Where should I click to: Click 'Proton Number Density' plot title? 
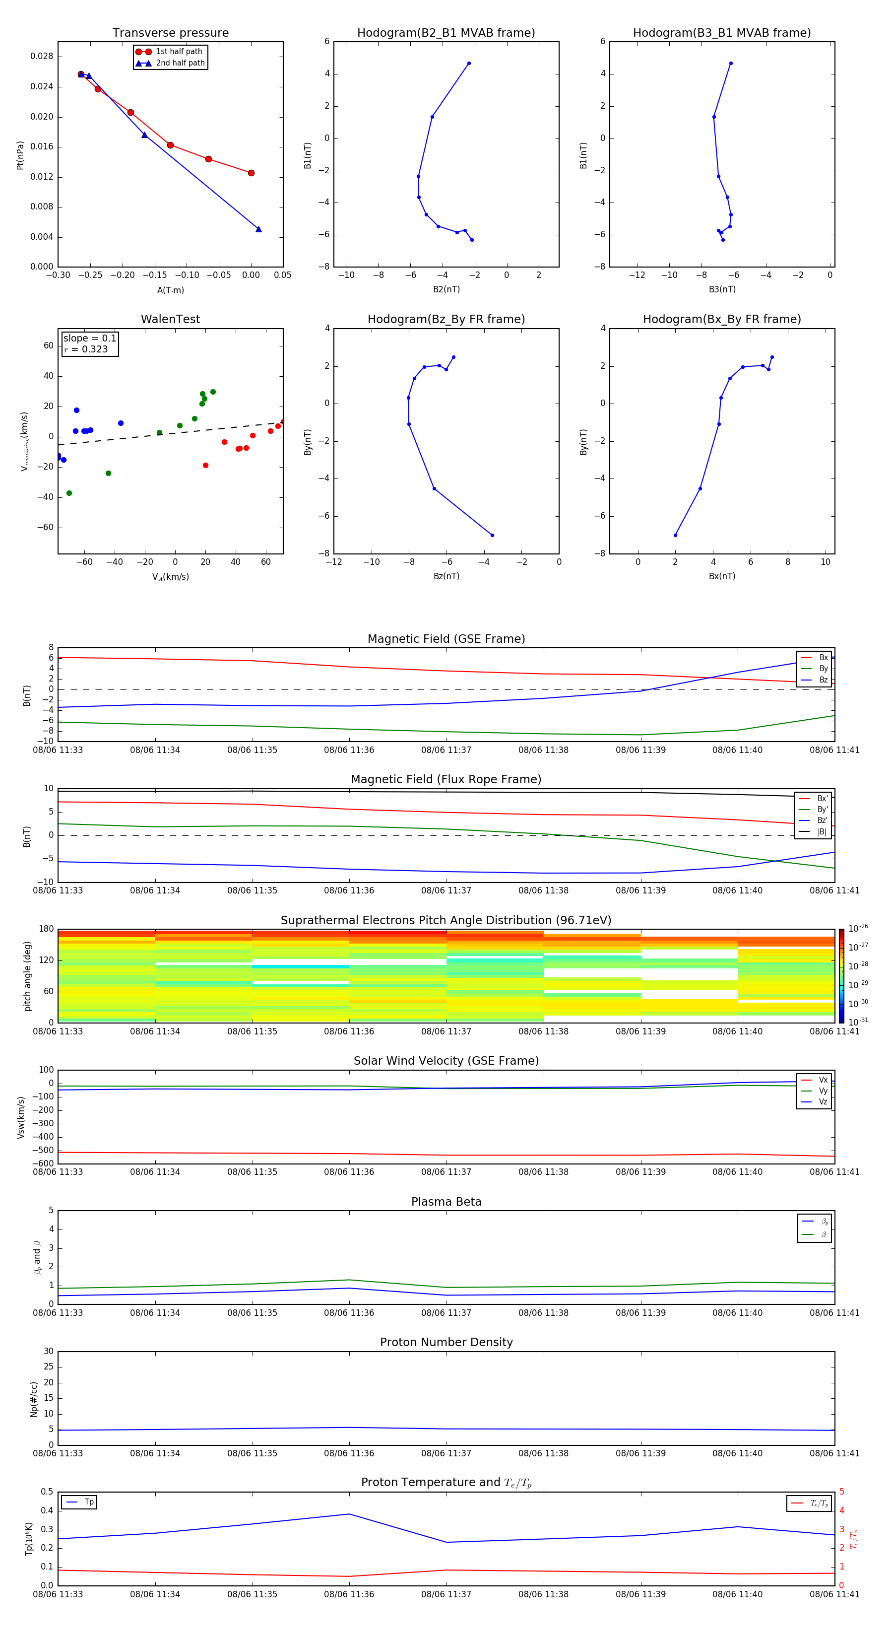point(446,1342)
